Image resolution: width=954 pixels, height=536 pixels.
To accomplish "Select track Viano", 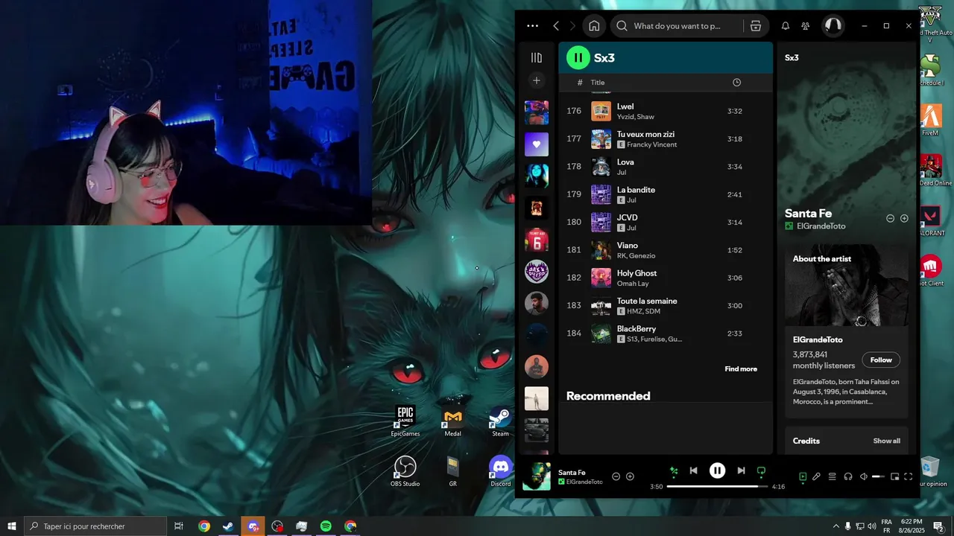I will [666, 250].
